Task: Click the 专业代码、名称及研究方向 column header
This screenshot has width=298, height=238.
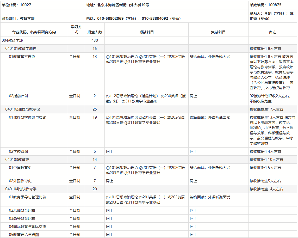Action: pyautogui.click(x=34, y=32)
